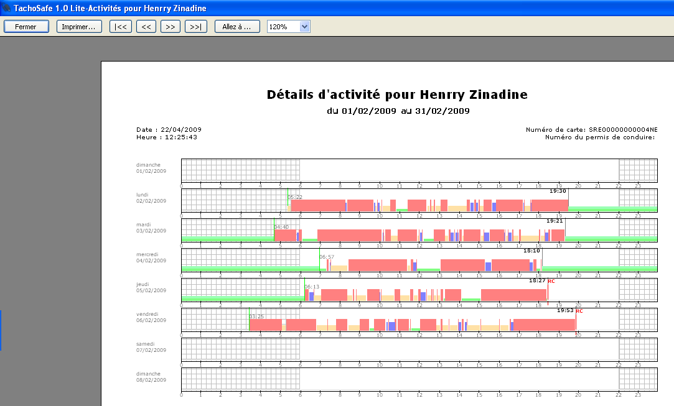Open the Allez à page dialog

(x=237, y=27)
